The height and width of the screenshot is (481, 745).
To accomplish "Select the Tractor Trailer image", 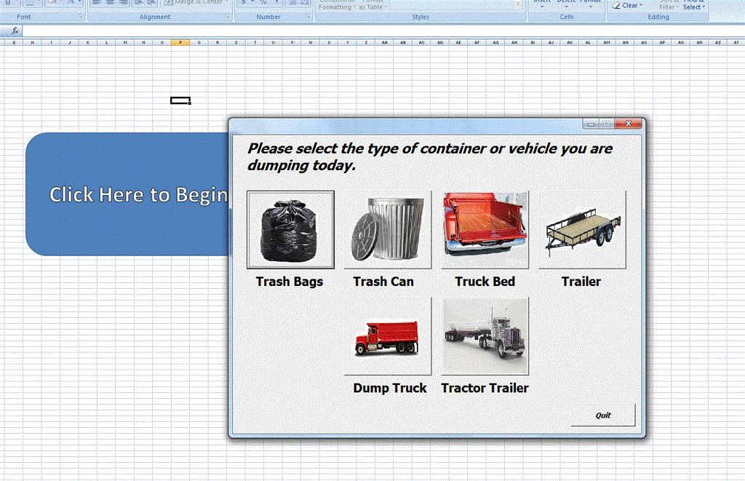I will point(485,336).
